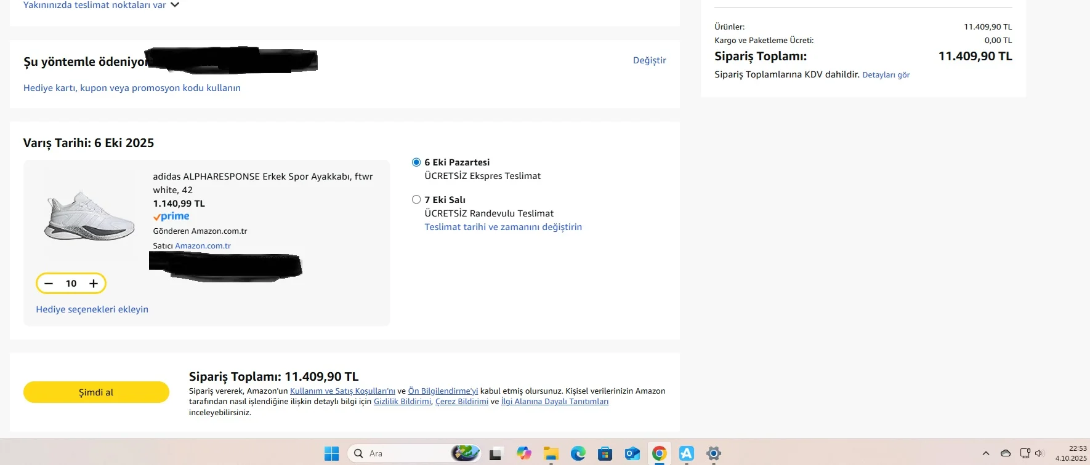Image resolution: width=1090 pixels, height=465 pixels.
Task: Open network status from system tray
Action: [1025, 454]
